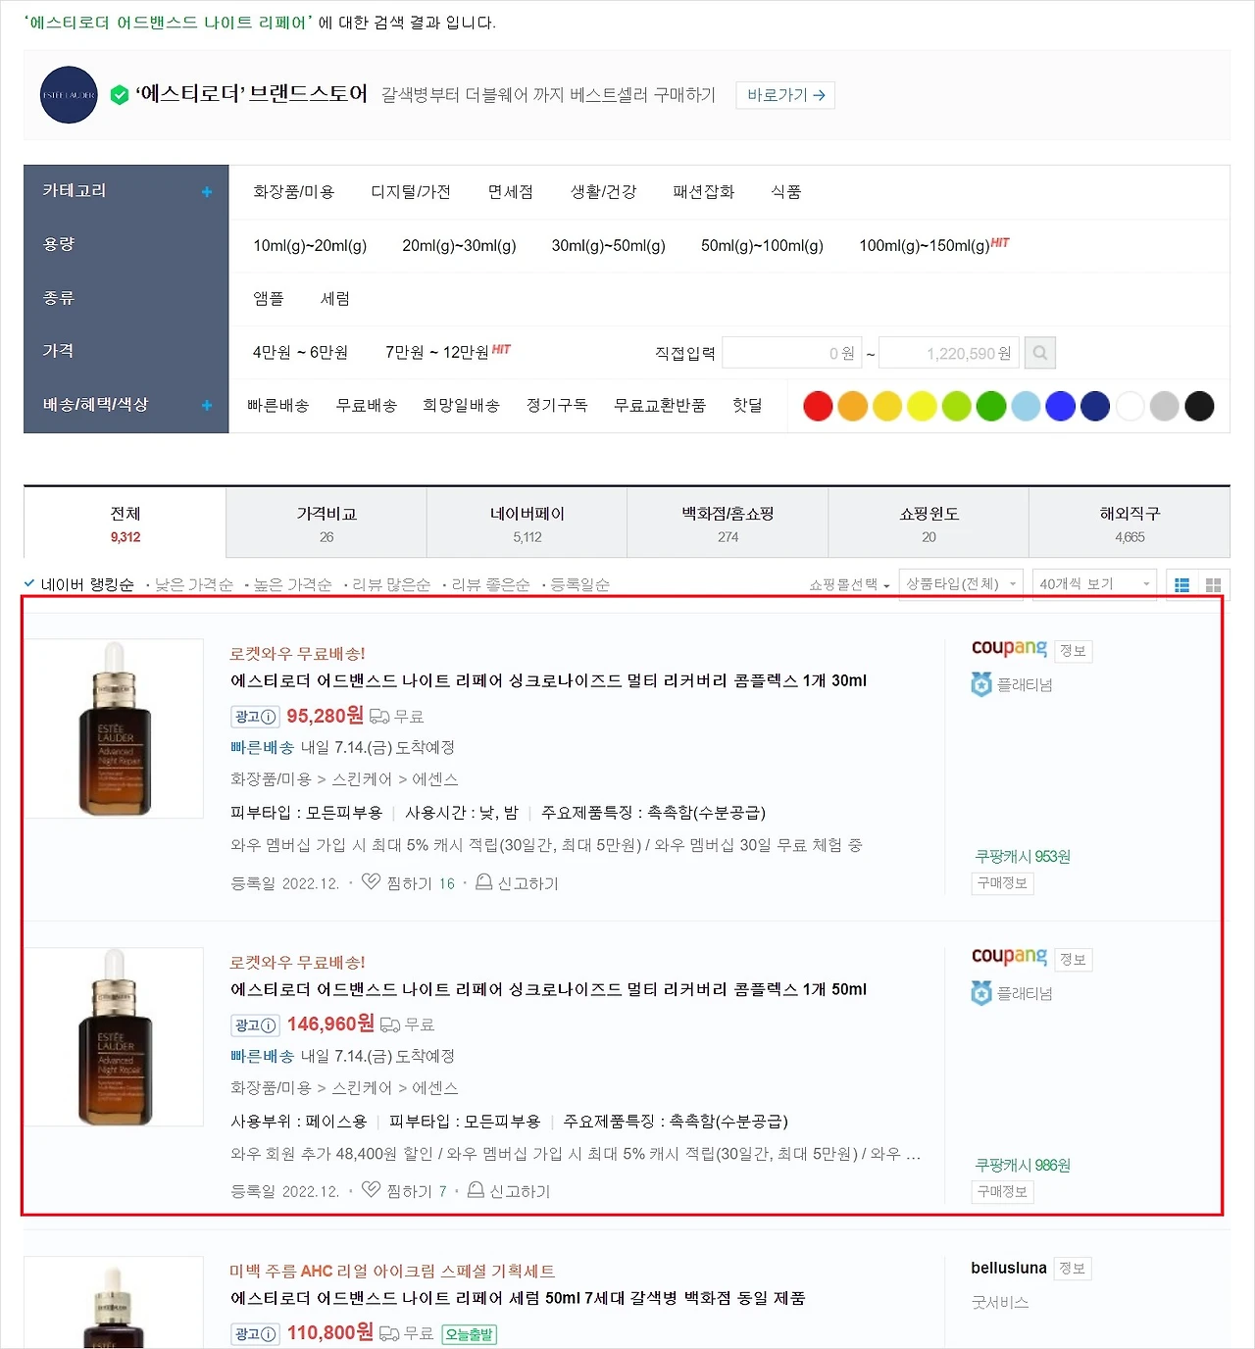
Task: Click delivery truck icon next to 95,280원
Action: pyautogui.click(x=379, y=717)
